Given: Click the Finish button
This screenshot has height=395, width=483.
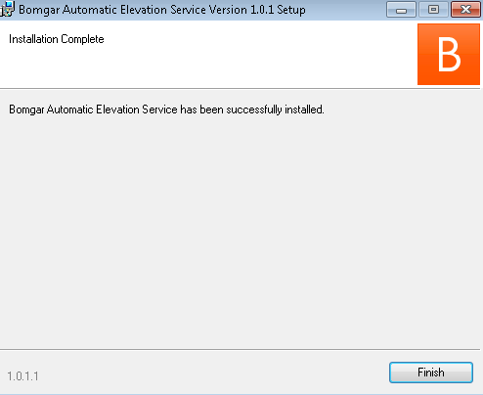Looking at the screenshot, I should 431,373.
